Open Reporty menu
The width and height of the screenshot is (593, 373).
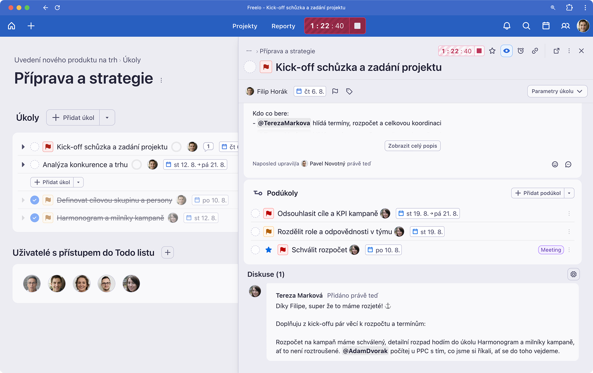283,26
